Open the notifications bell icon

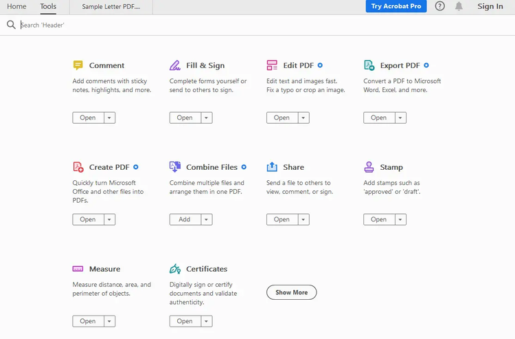click(459, 6)
